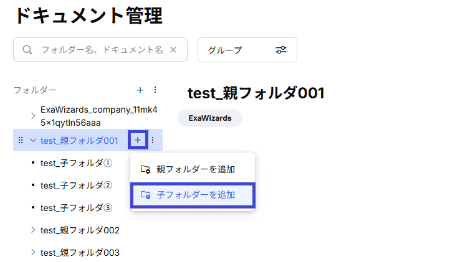Click the ExaWizards group tag
The width and height of the screenshot is (450, 262).
tap(210, 118)
